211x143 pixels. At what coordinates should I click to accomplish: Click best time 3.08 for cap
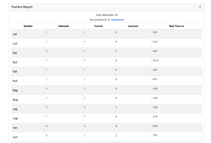pos(155,107)
